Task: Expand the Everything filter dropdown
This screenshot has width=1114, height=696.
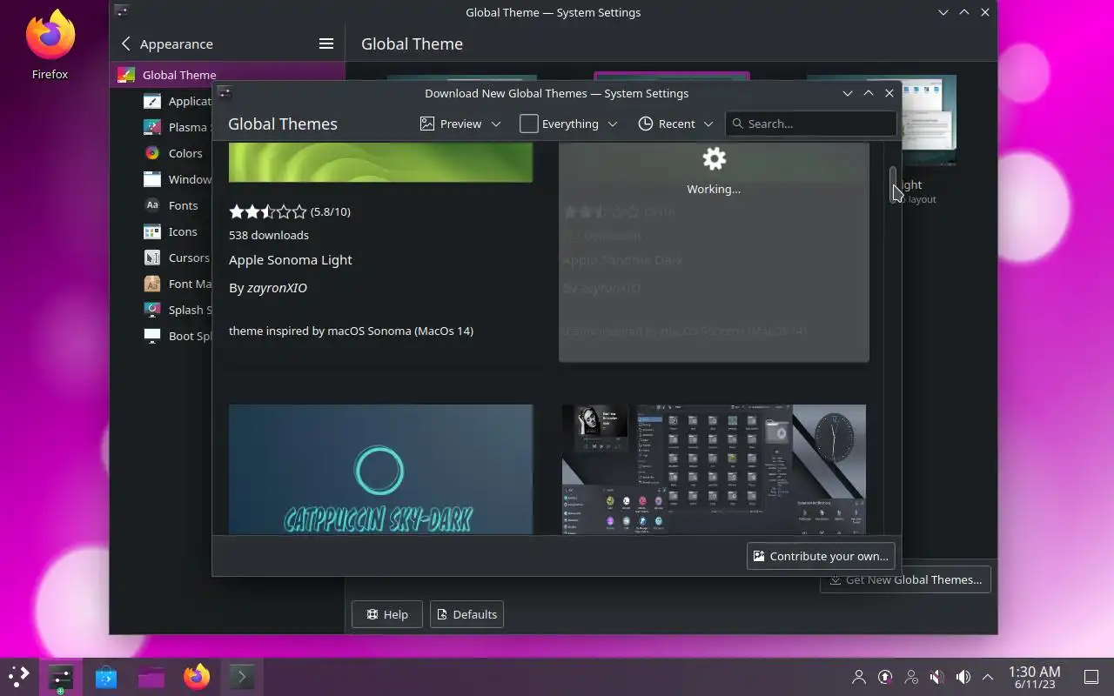Action: [569, 124]
